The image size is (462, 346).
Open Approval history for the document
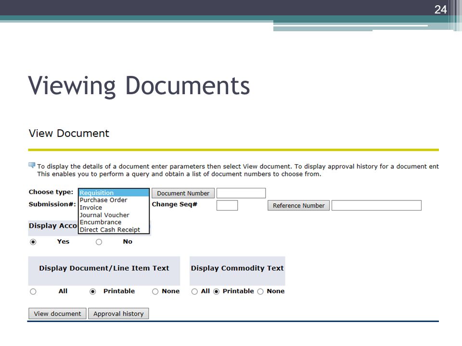[x=118, y=314]
